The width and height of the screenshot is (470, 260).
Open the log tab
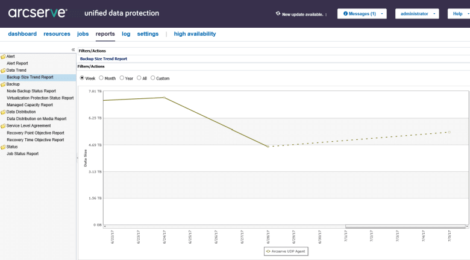click(x=126, y=34)
